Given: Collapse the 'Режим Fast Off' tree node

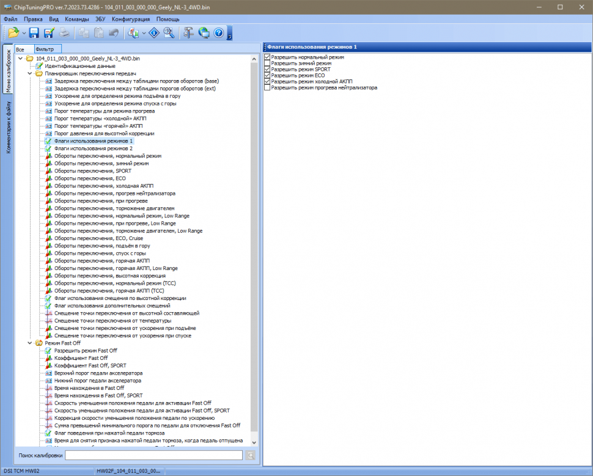Looking at the screenshot, I should pyautogui.click(x=30, y=343).
